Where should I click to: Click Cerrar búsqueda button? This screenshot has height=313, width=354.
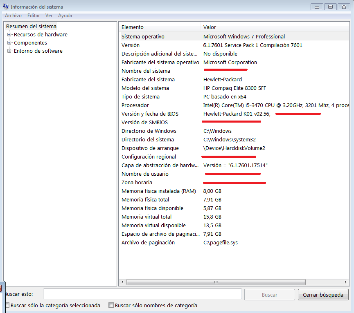[x=323, y=295]
